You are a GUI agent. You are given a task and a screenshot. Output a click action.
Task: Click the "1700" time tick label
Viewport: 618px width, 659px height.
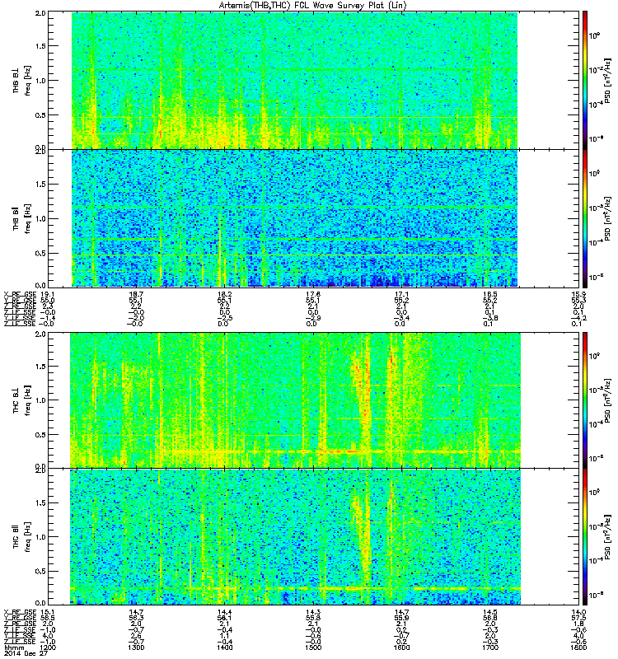(490, 648)
